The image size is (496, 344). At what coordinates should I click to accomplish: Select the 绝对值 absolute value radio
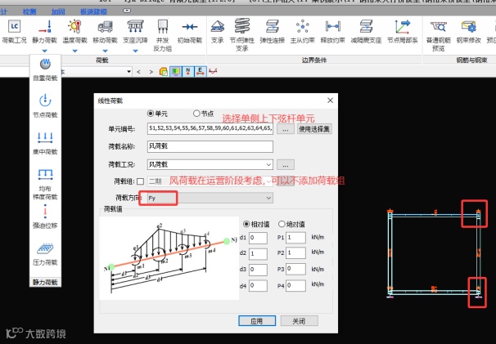[282, 224]
